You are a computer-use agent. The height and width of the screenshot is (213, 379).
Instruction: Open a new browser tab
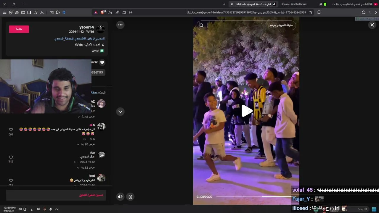tap(224, 4)
